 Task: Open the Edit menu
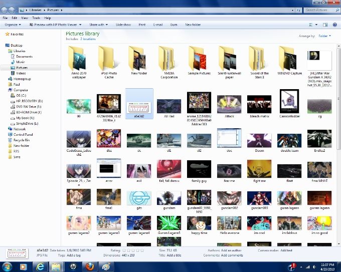[14, 18]
